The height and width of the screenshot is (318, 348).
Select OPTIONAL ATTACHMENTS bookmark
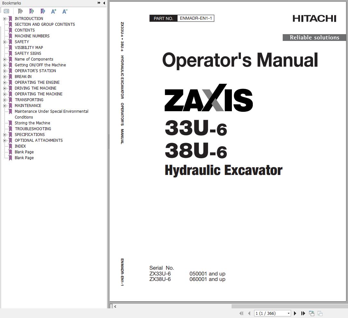[x=39, y=140]
